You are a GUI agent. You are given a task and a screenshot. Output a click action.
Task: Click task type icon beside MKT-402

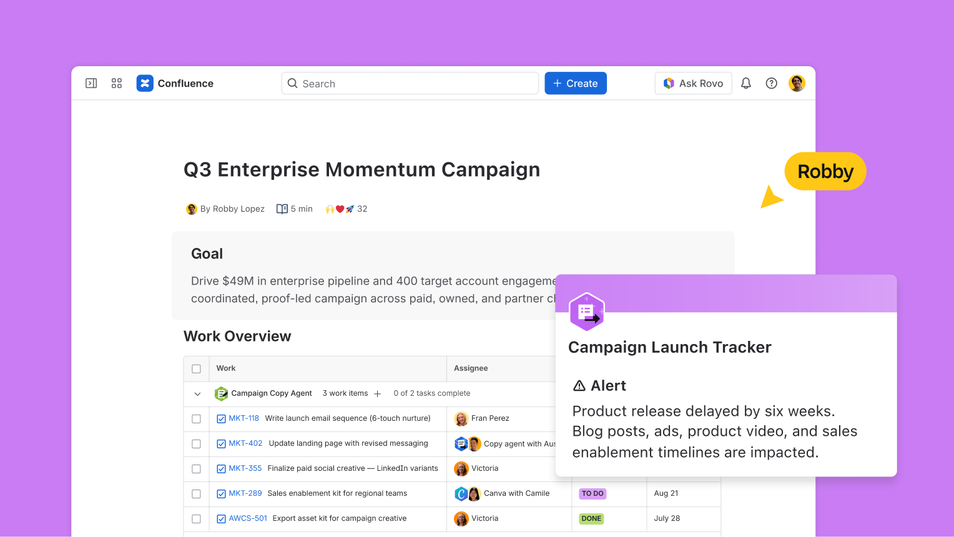[x=221, y=444]
